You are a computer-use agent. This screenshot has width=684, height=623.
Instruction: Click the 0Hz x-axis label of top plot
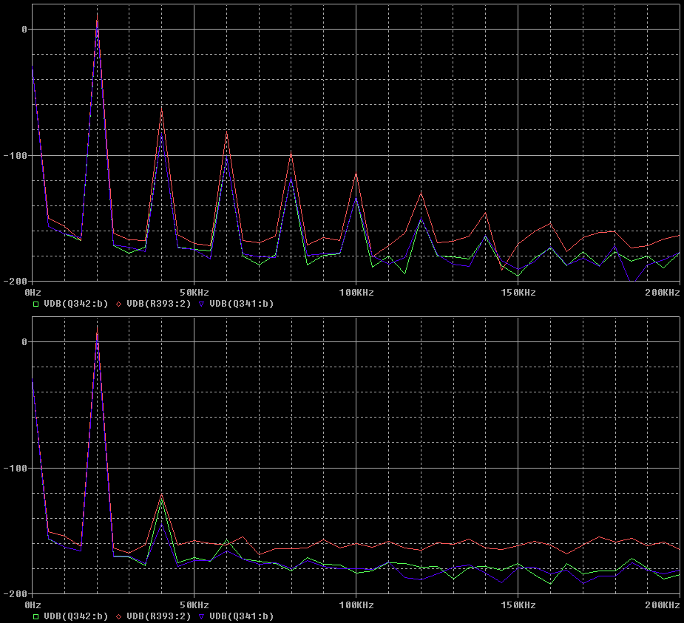pyautogui.click(x=33, y=293)
